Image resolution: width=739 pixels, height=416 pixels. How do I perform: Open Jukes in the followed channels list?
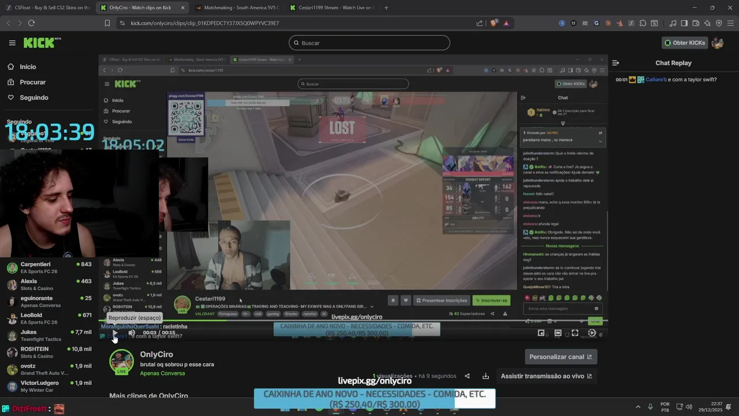(49, 335)
